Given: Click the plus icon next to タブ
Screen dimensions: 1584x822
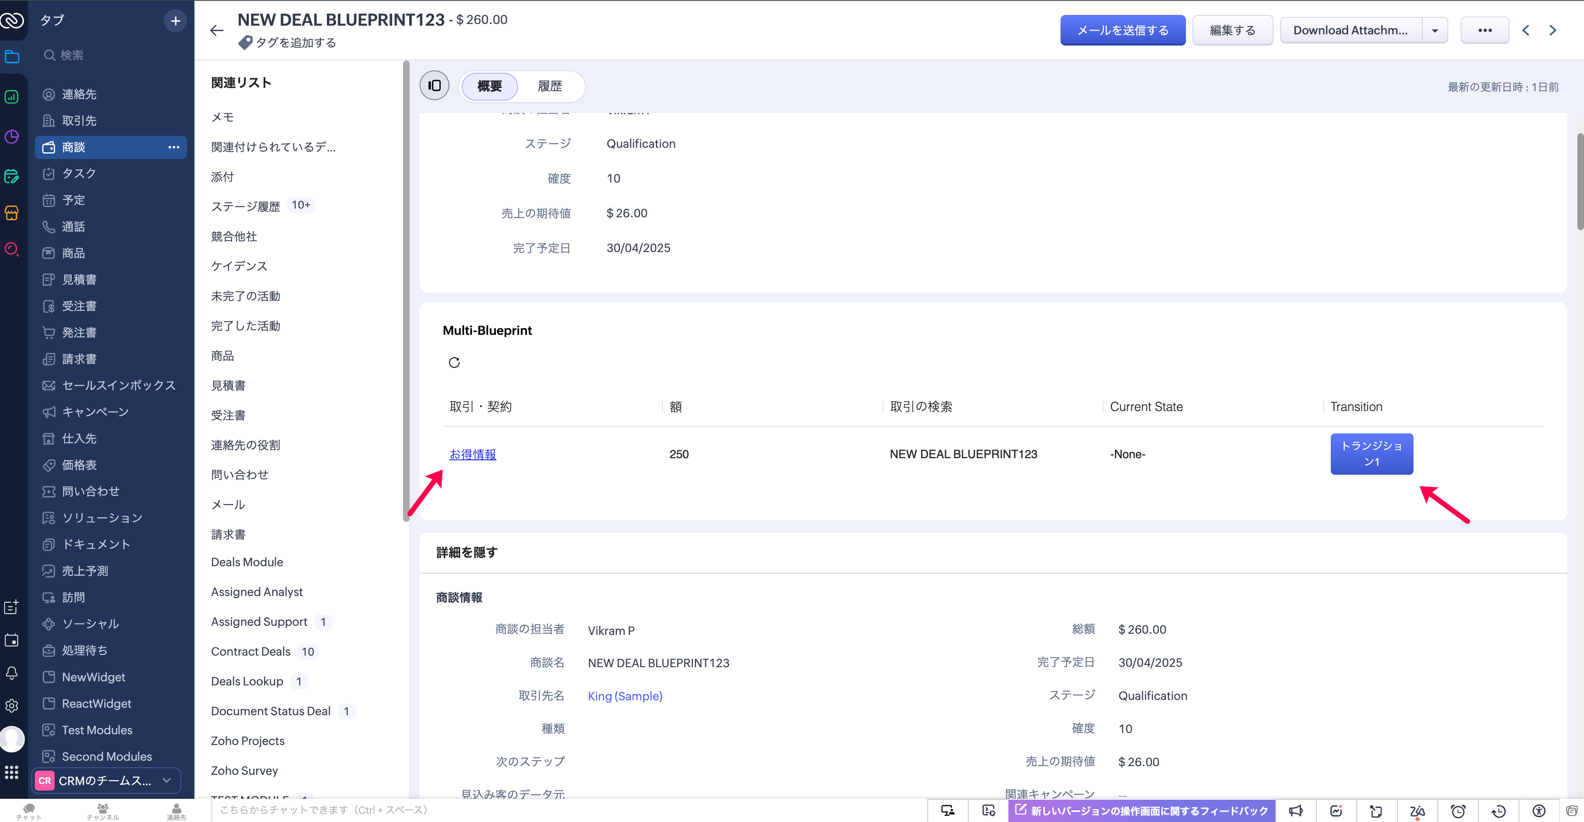Looking at the screenshot, I should tap(175, 21).
